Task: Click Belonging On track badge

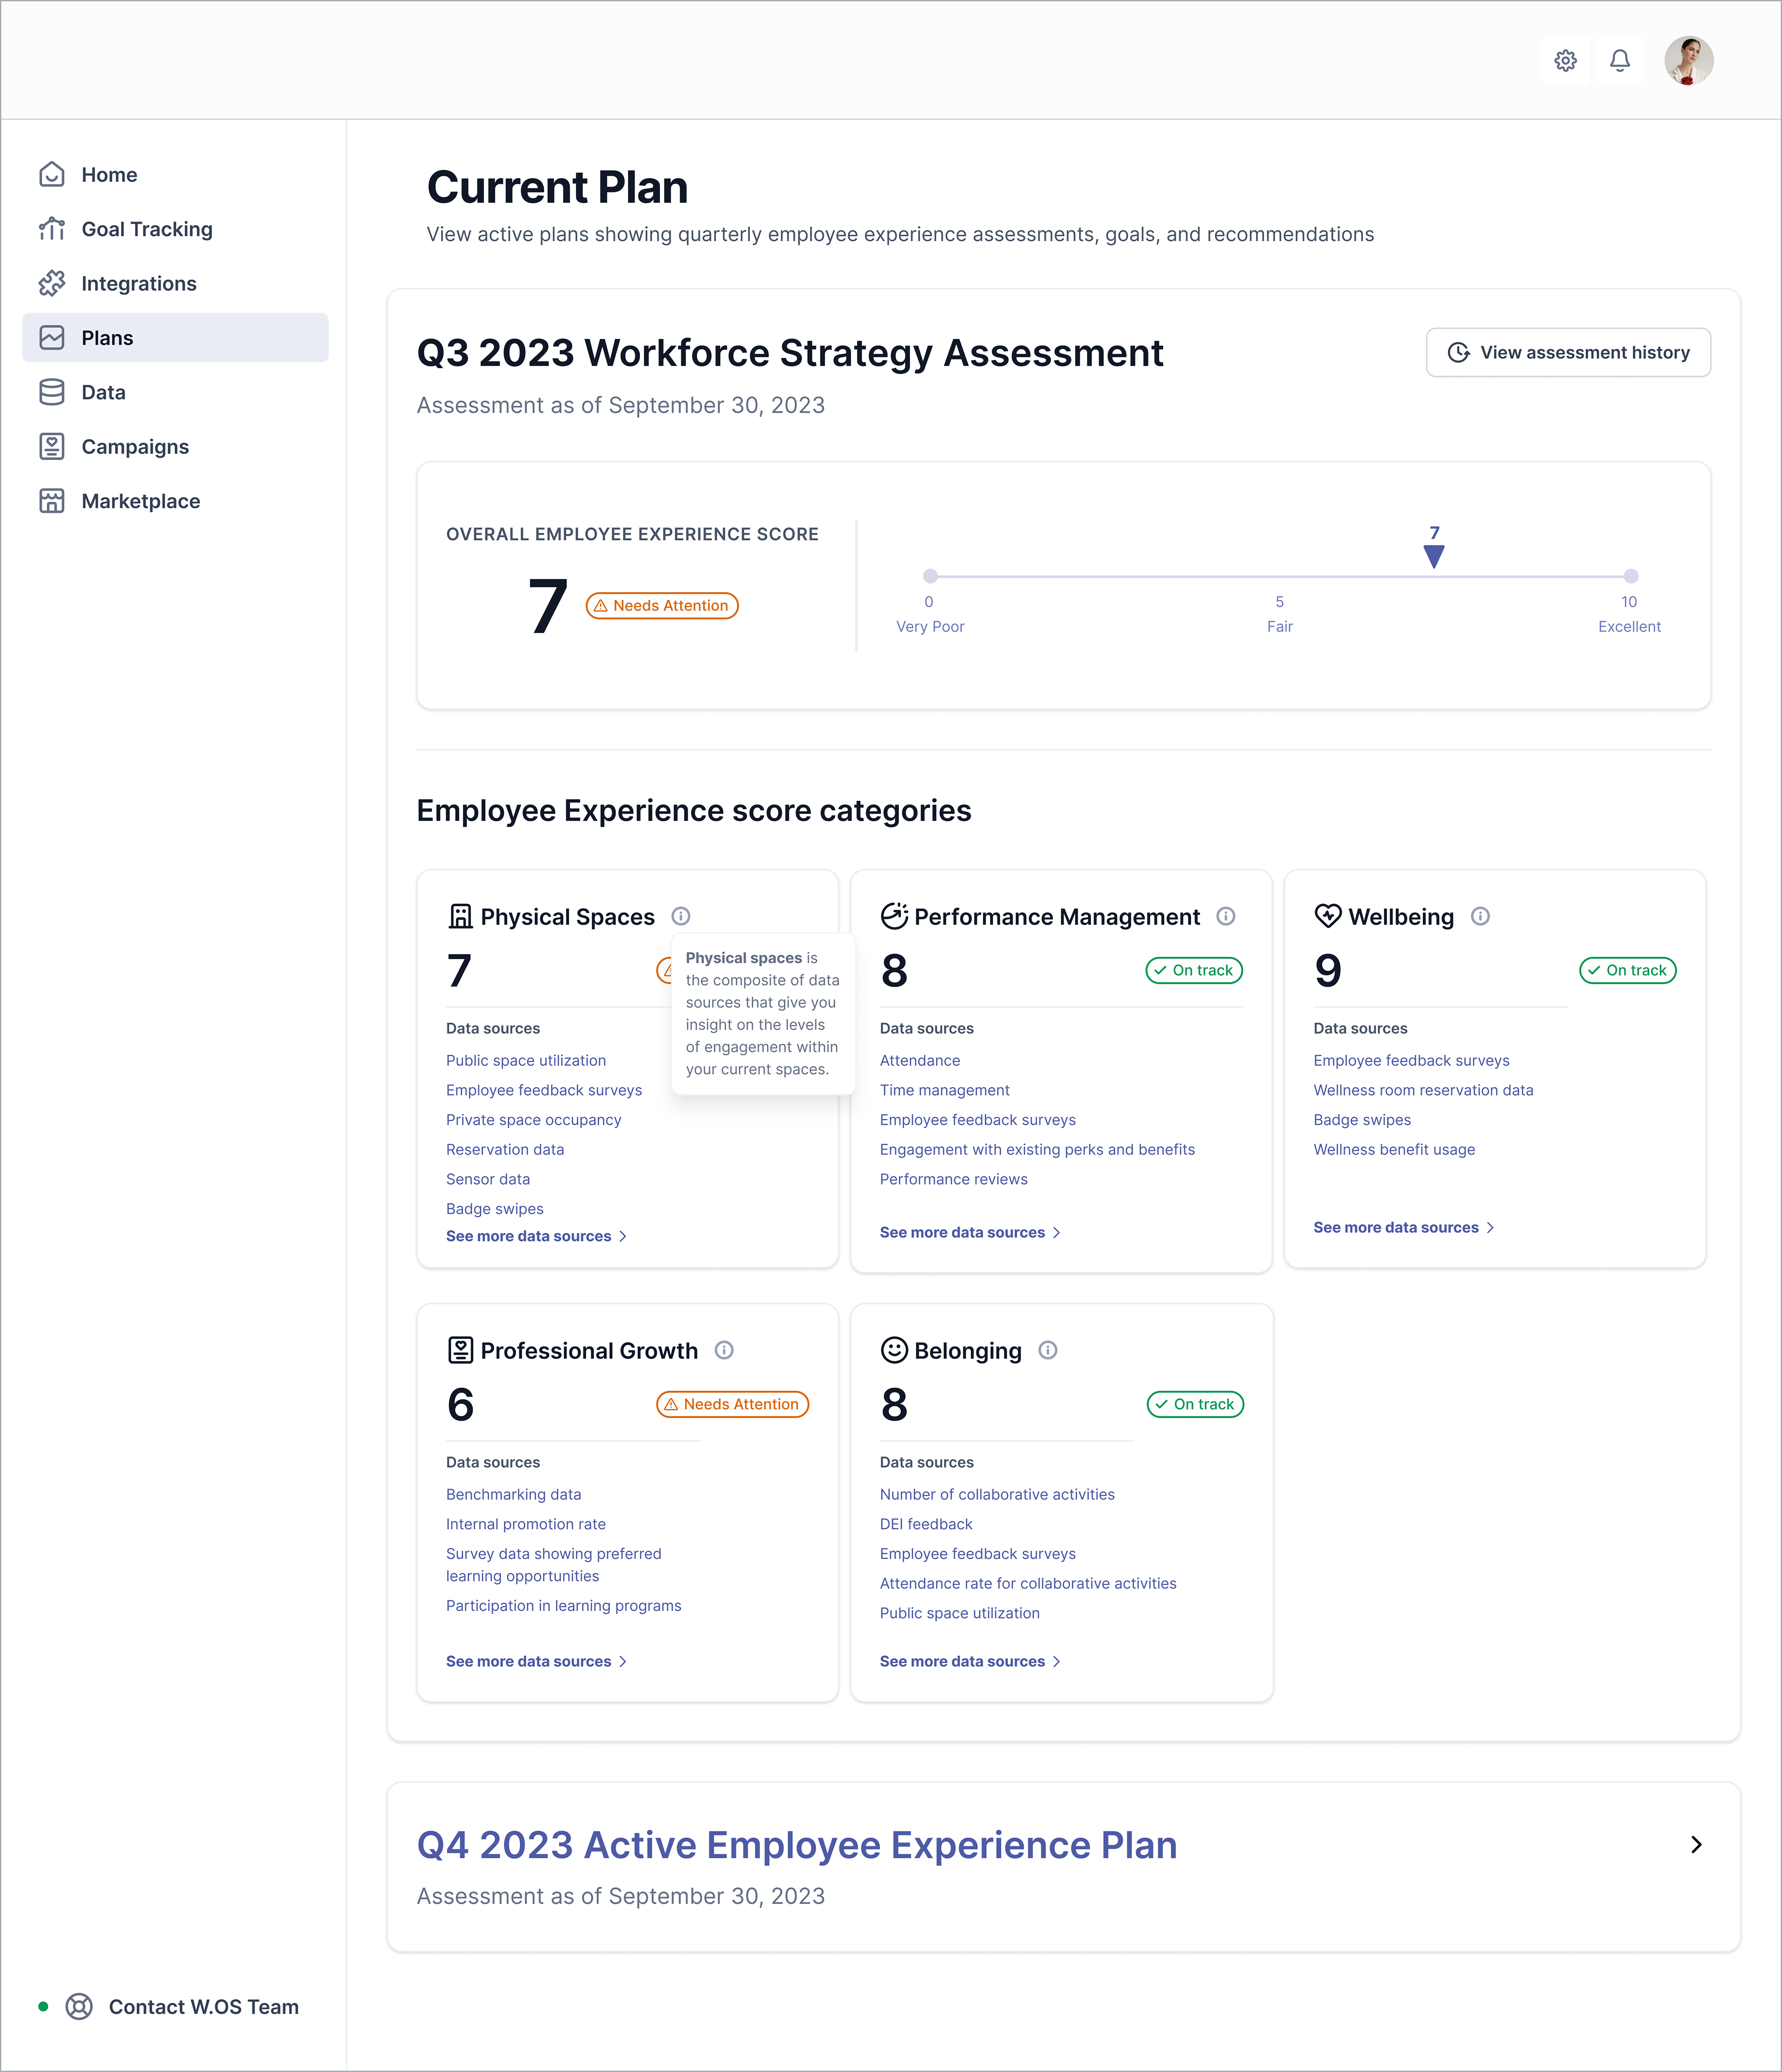Action: [x=1195, y=1404]
